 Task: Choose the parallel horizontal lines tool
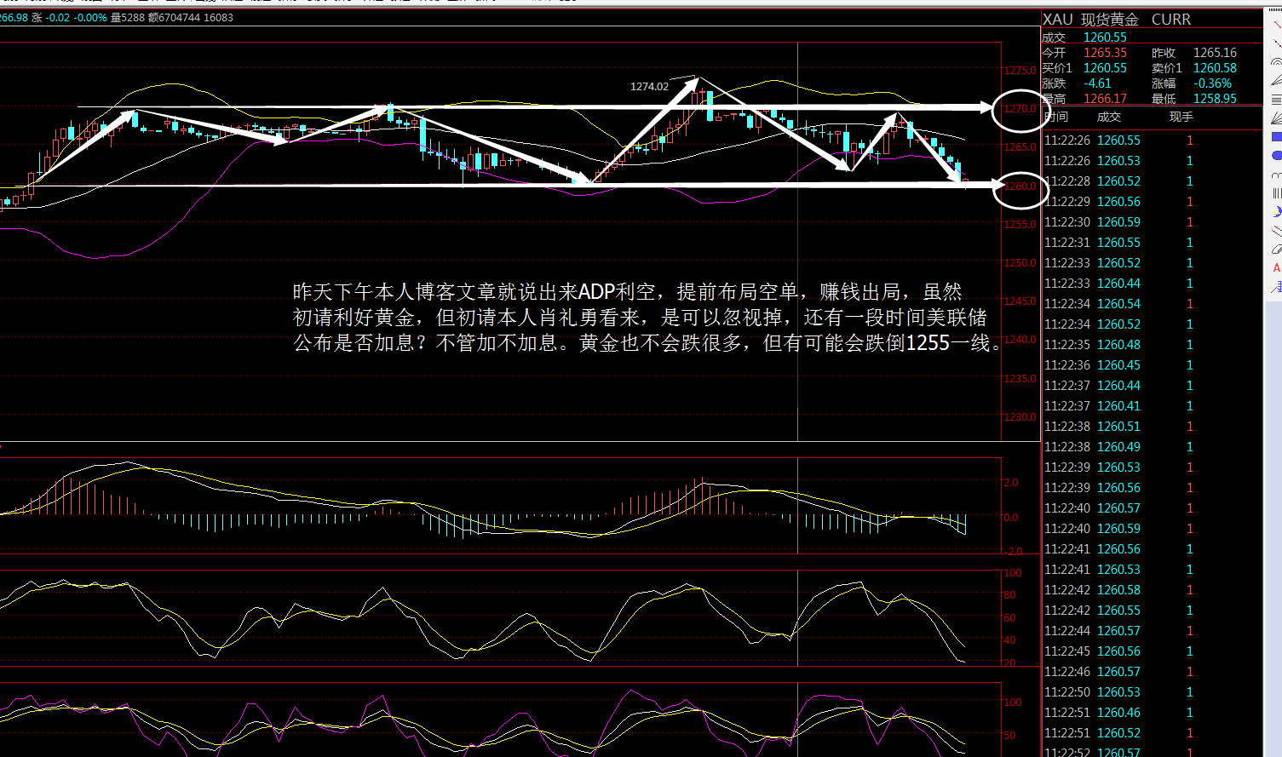tap(1276, 100)
